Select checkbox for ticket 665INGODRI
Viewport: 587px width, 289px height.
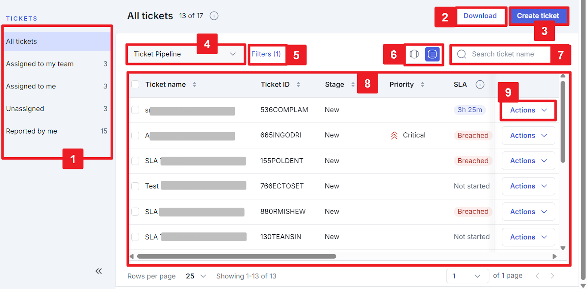[135, 135]
